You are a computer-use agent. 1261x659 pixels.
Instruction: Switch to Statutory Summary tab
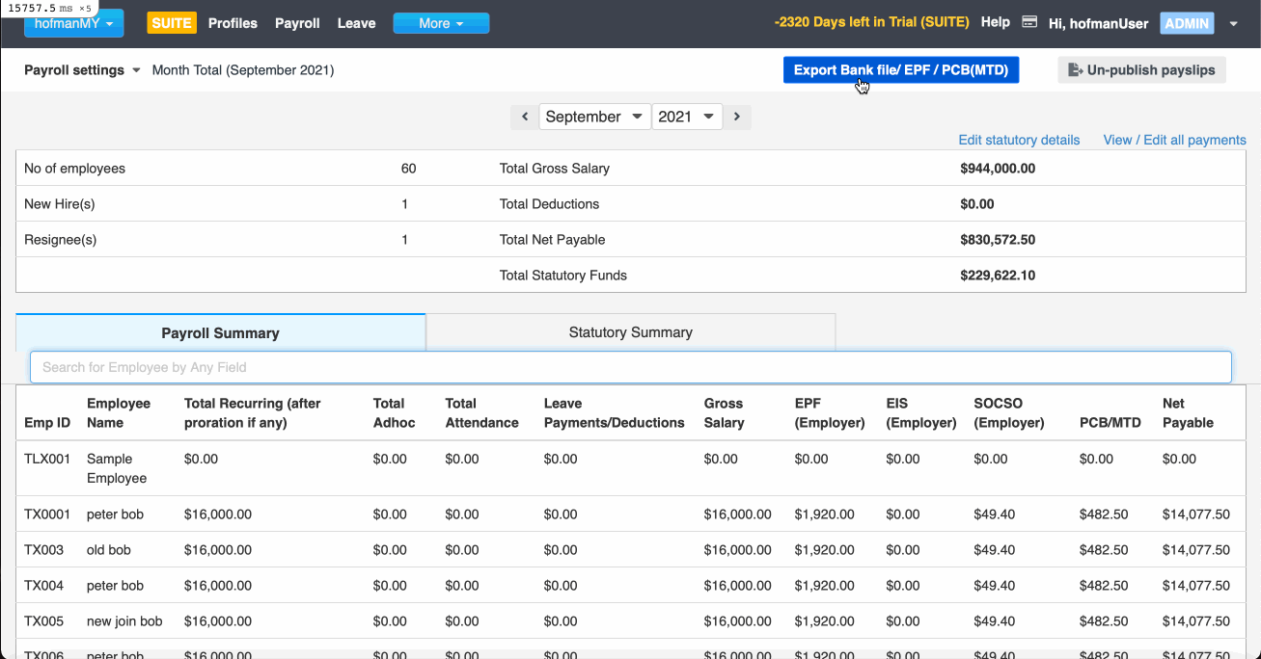click(631, 332)
